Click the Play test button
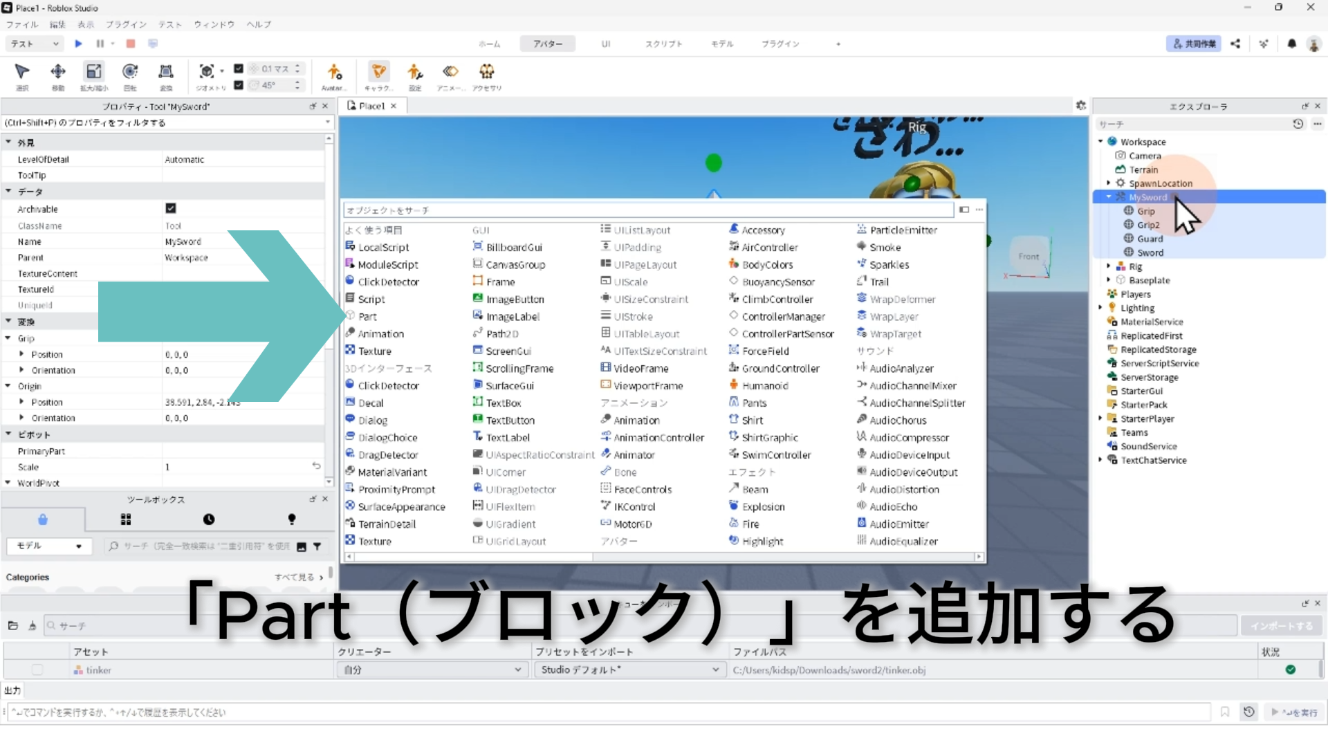 click(78, 44)
